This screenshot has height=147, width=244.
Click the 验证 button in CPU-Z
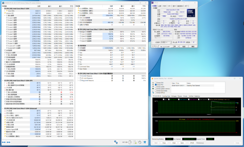coord(184,46)
